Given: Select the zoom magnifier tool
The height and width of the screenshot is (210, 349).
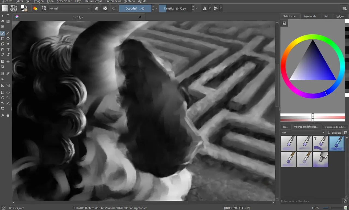Looking at the screenshot, I should [x=3, y=115].
